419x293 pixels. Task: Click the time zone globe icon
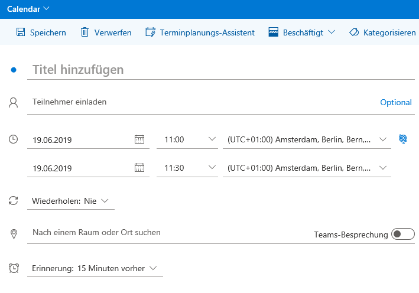tap(404, 139)
